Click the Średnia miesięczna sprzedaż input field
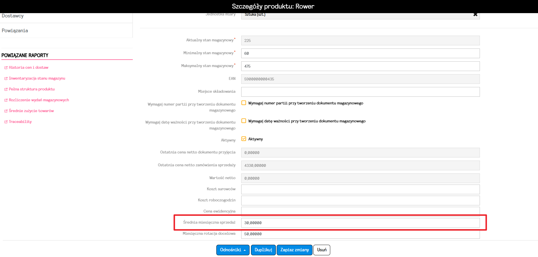Image resolution: width=538 pixels, height=257 pixels. (x=360, y=223)
